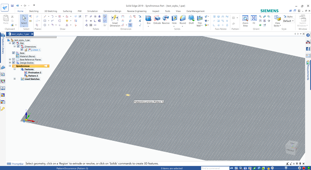311x170 pixels.
Task: Expand the Base Reference Planes node
Action: pos(10,60)
